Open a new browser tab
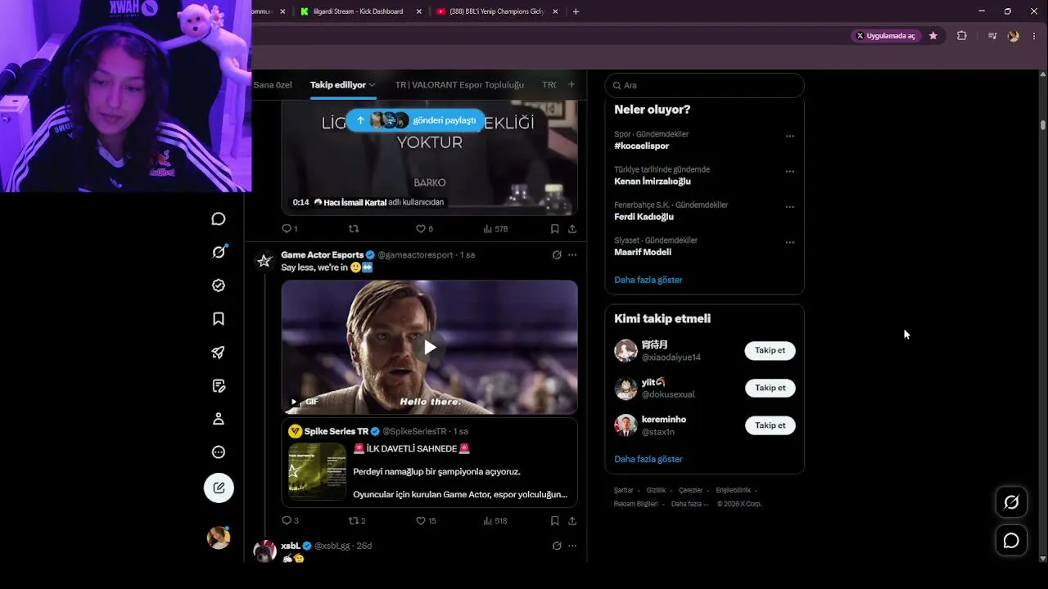 (576, 11)
